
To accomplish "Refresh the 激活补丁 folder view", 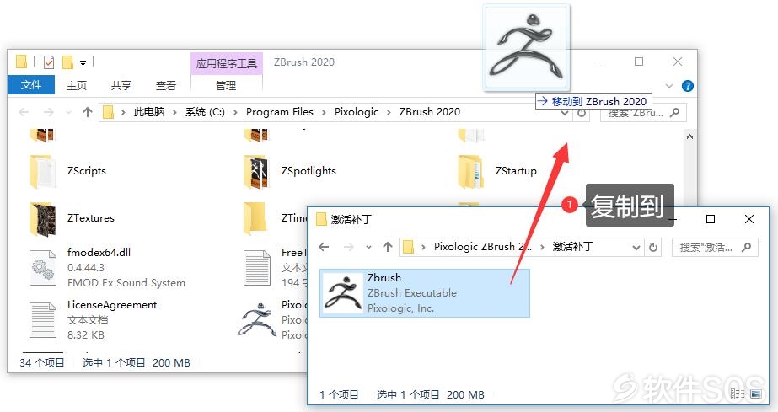I will pos(653,247).
